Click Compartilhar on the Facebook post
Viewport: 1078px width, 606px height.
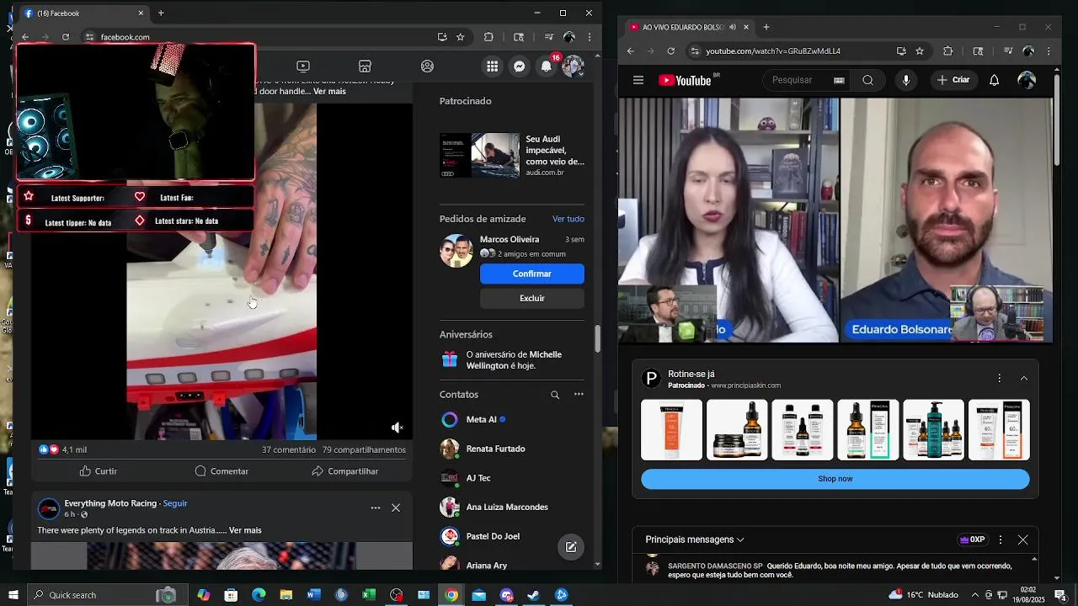(344, 471)
